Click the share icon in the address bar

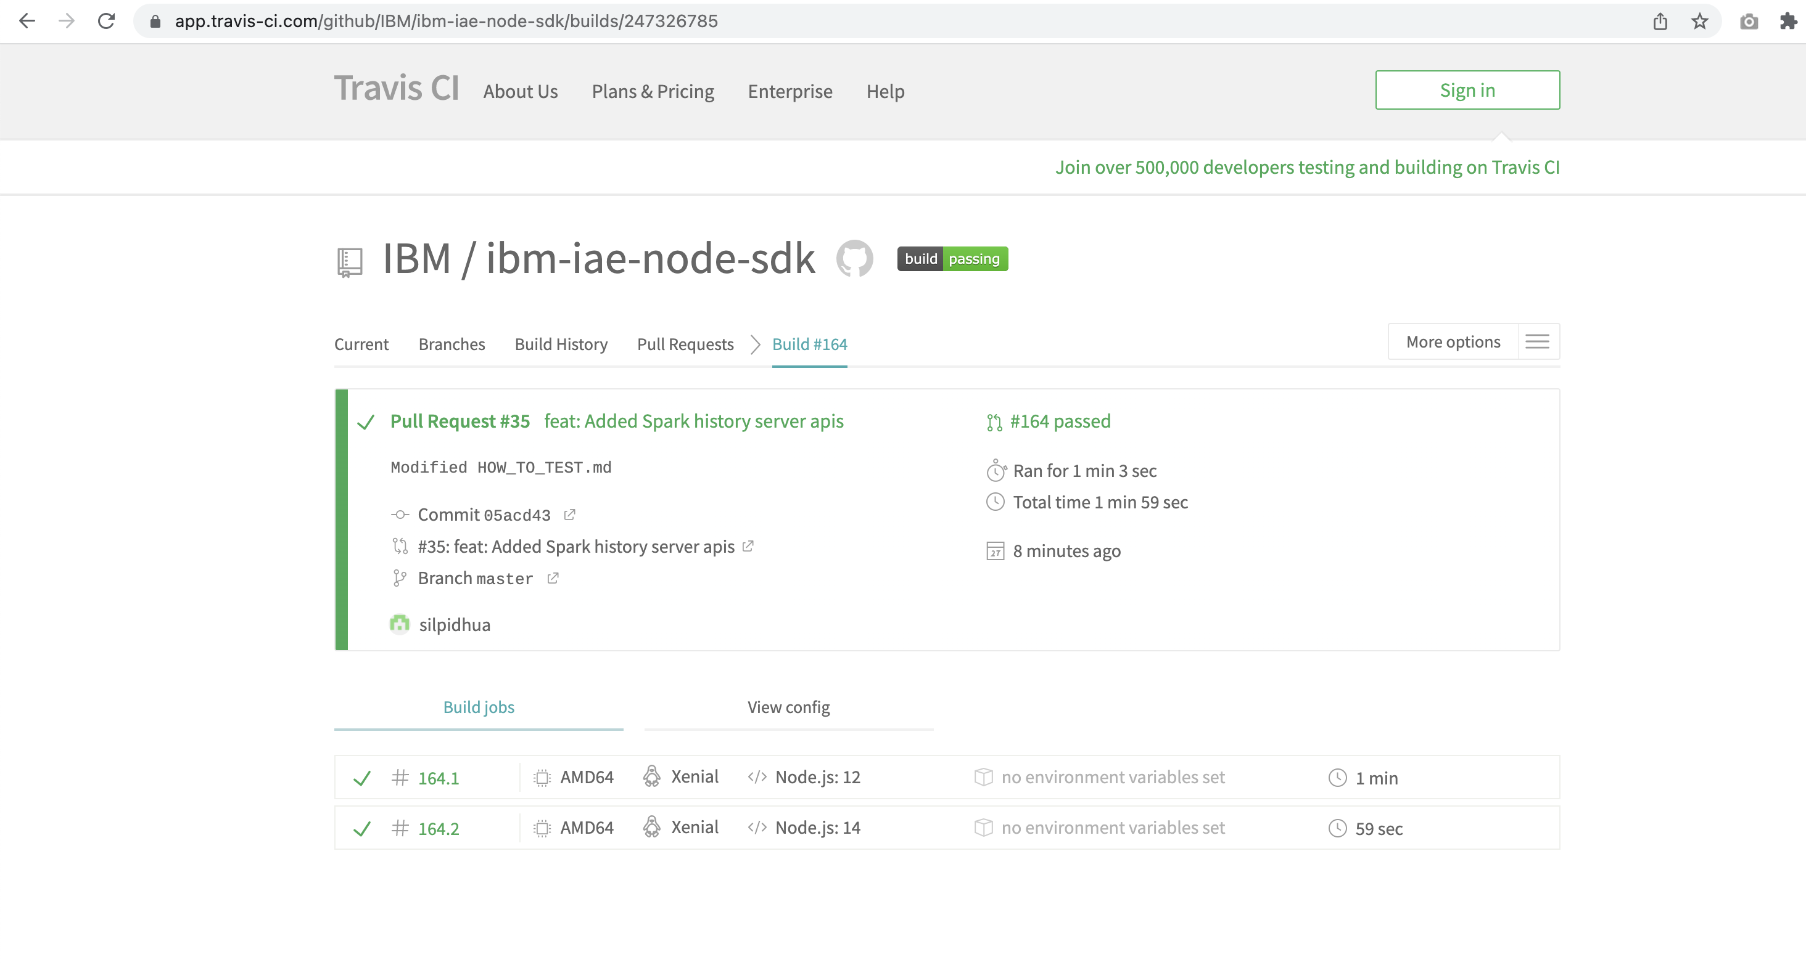coord(1660,21)
